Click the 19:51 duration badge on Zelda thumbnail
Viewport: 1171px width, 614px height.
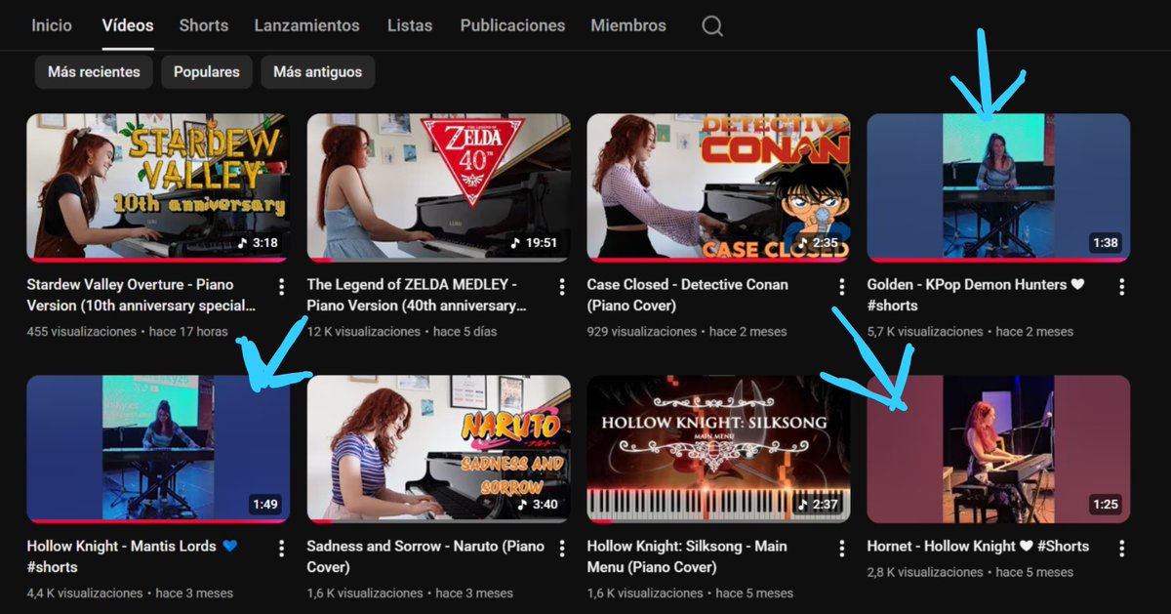[x=534, y=243]
